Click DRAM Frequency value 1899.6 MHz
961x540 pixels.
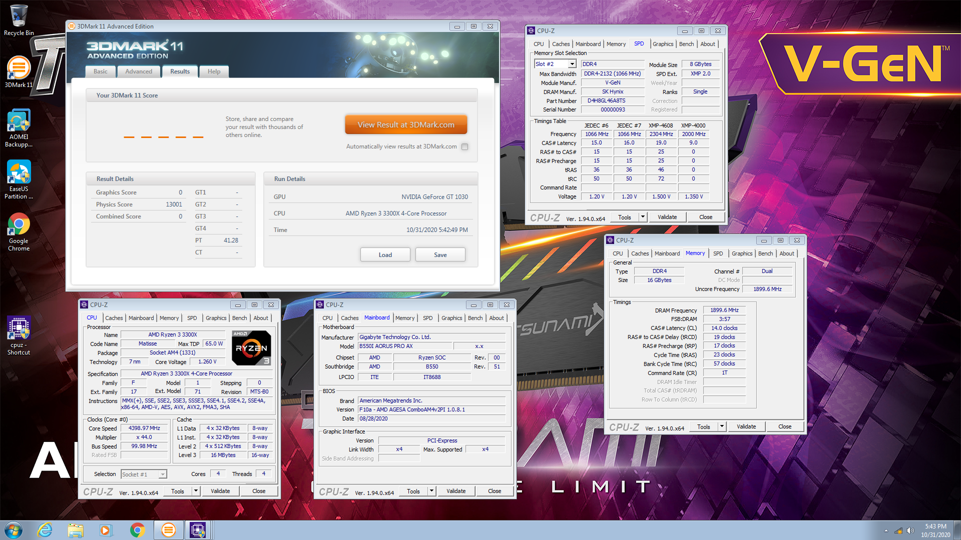click(x=724, y=310)
